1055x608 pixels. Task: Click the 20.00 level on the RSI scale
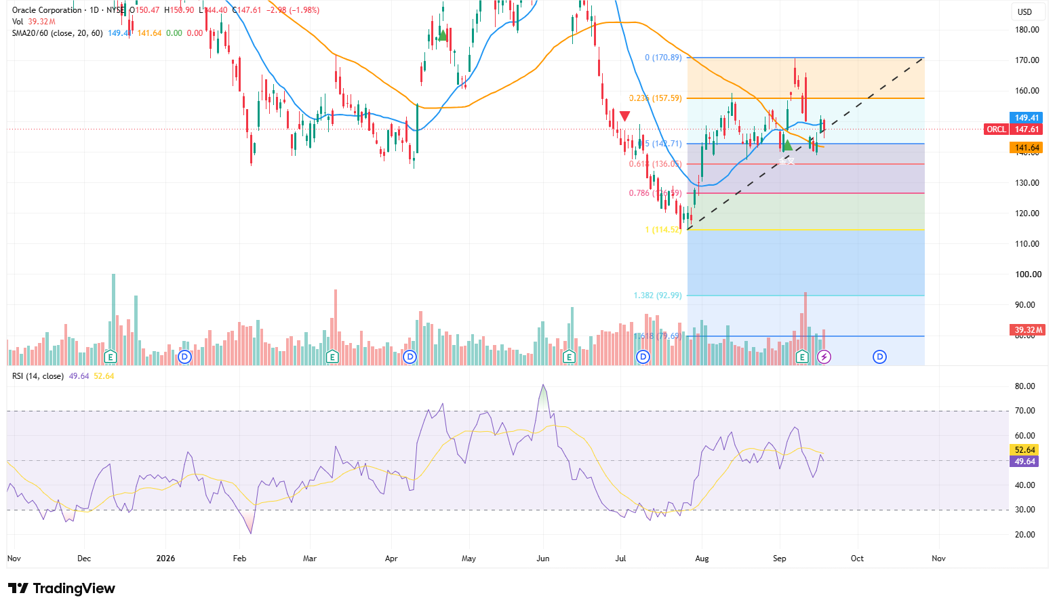(1024, 535)
